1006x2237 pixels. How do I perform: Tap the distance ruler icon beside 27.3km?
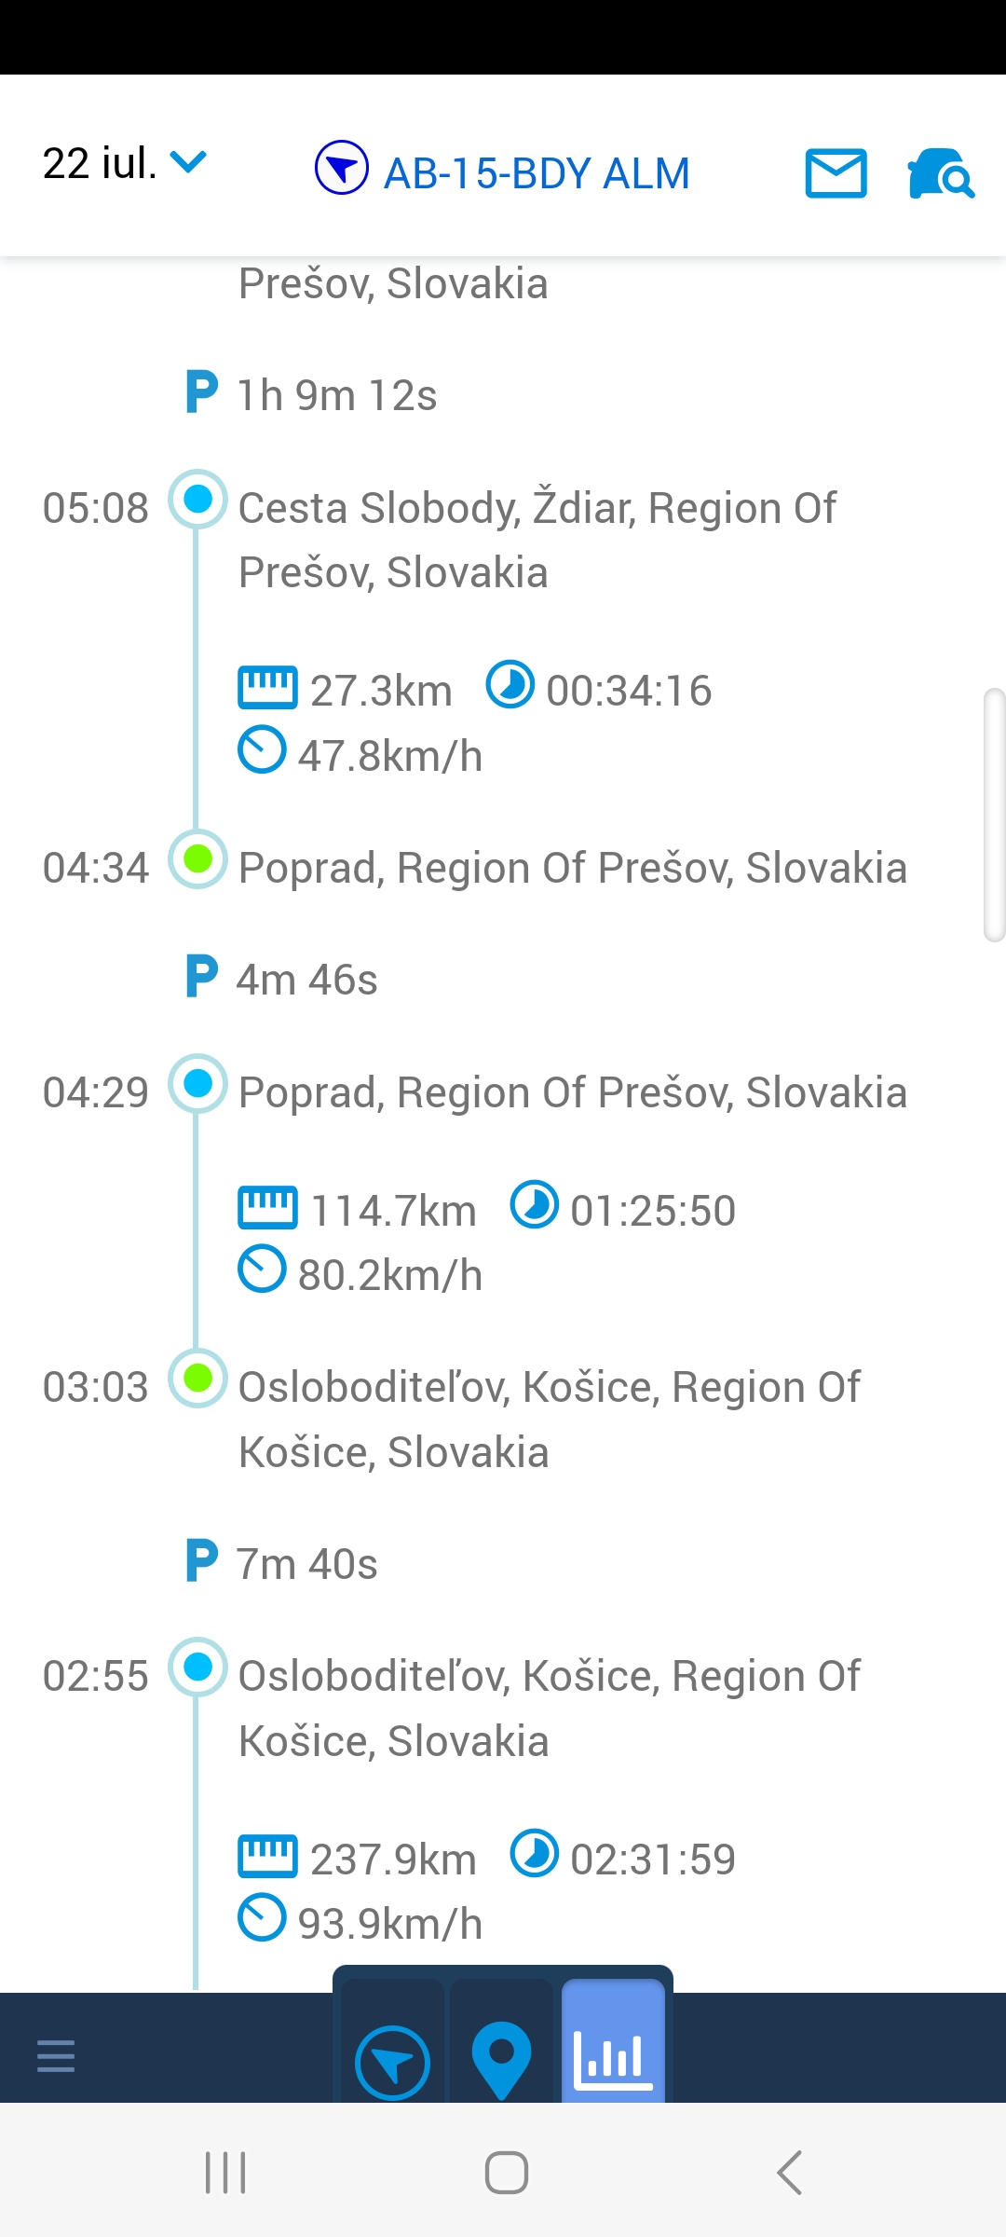click(267, 688)
